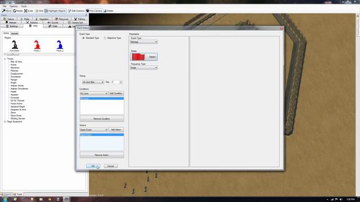360x202 pixels.
Task: Select Man At Arms in troop list
Action: [16, 62]
